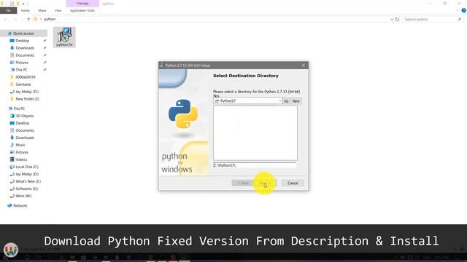Open the address bar history dropdown
This screenshot has width=467, height=262.
click(392, 20)
